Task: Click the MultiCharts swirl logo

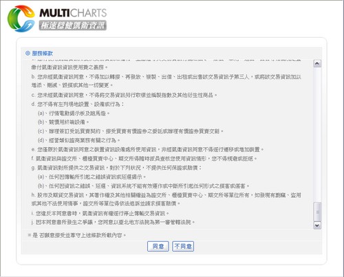Action: [21, 19]
